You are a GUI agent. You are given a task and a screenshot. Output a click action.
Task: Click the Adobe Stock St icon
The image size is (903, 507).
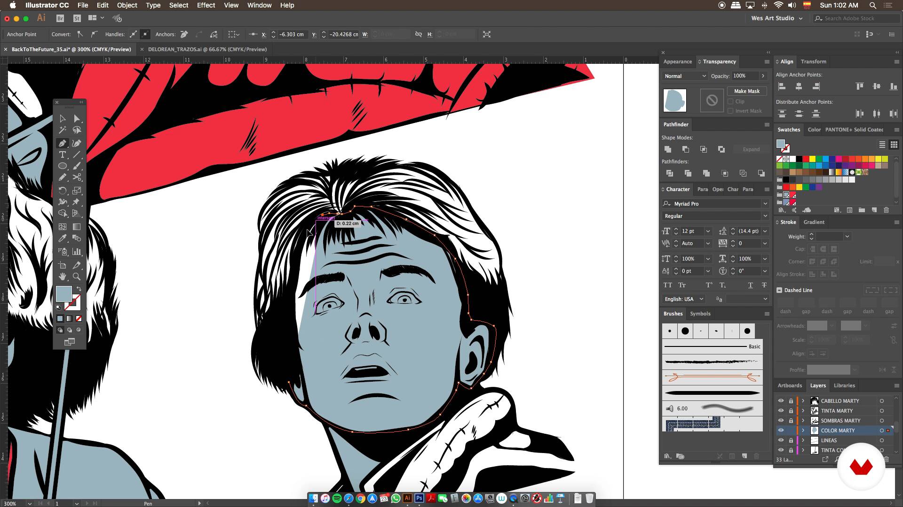77,18
